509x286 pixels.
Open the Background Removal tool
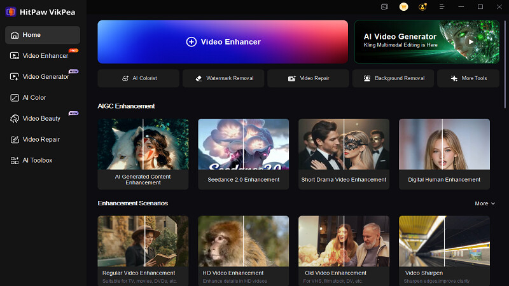pyautogui.click(x=393, y=78)
